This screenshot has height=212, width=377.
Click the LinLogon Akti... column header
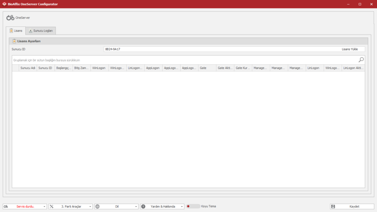(x=353, y=68)
